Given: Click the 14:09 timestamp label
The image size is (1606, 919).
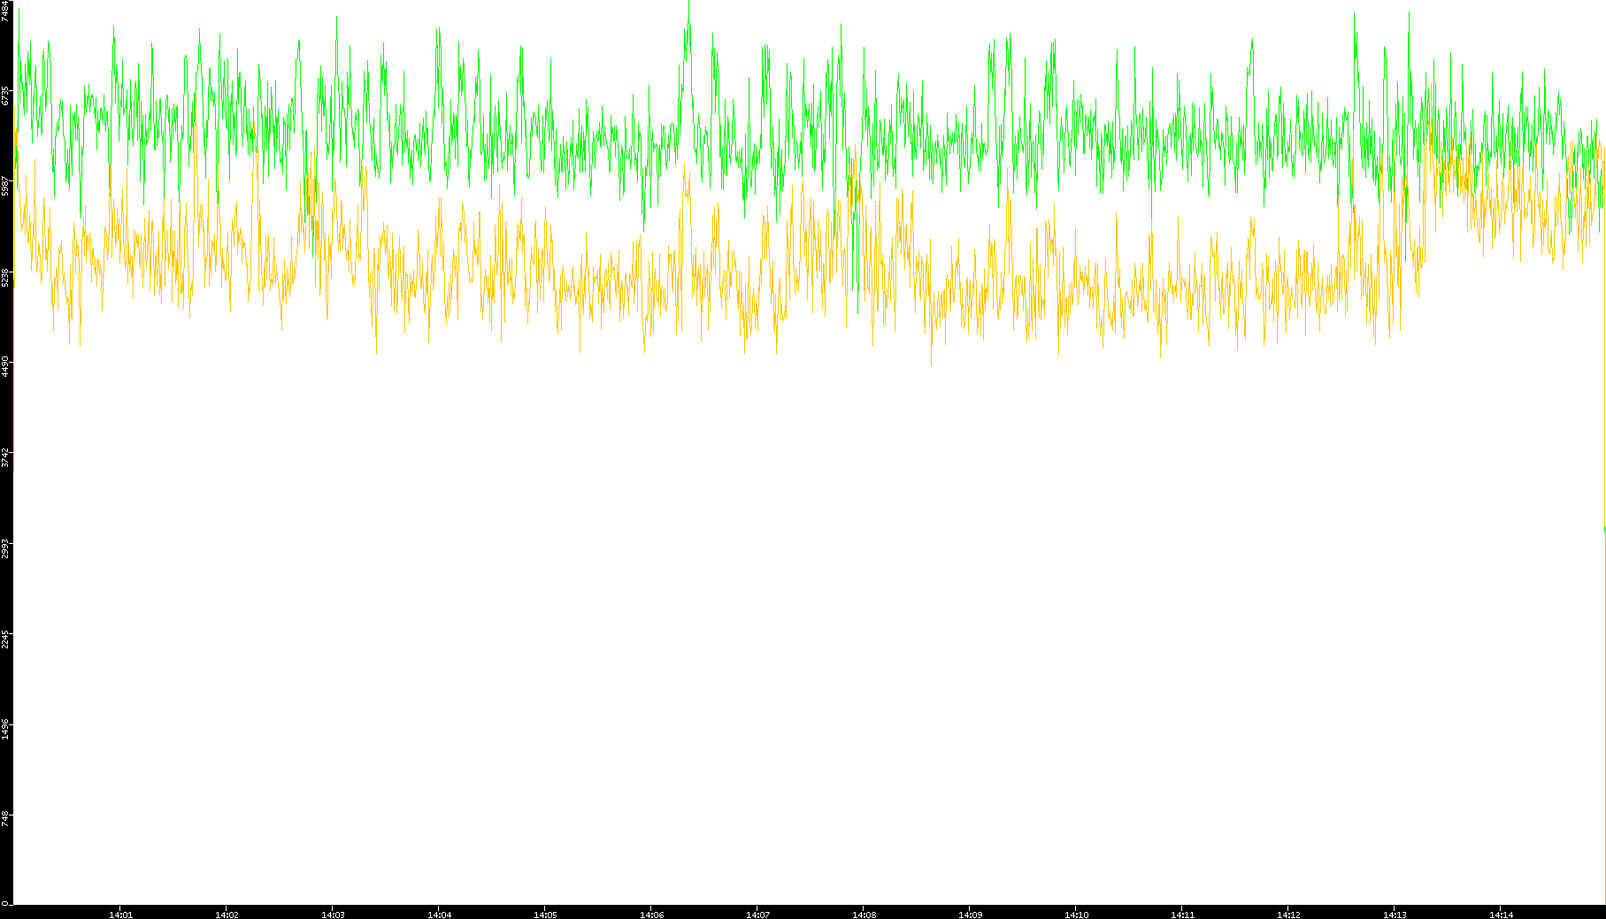Looking at the screenshot, I should 970,914.
